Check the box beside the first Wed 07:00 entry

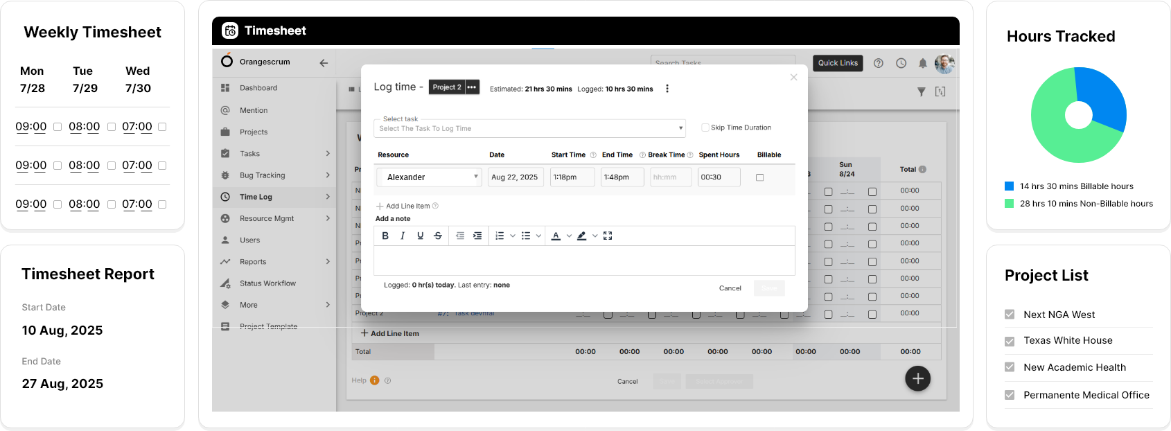[x=162, y=127]
